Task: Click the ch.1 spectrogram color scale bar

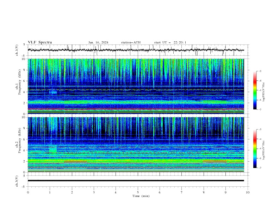Action: tap(255, 90)
